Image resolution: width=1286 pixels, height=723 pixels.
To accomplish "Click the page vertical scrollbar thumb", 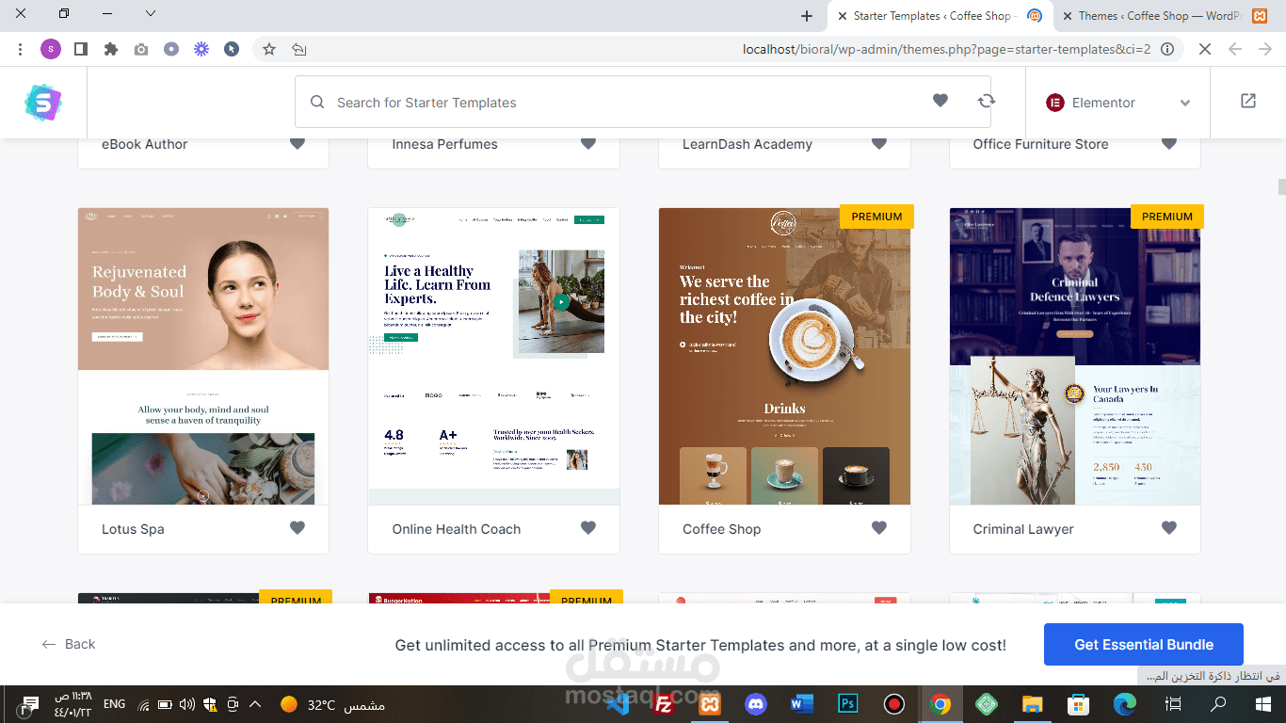I will coord(1281,185).
